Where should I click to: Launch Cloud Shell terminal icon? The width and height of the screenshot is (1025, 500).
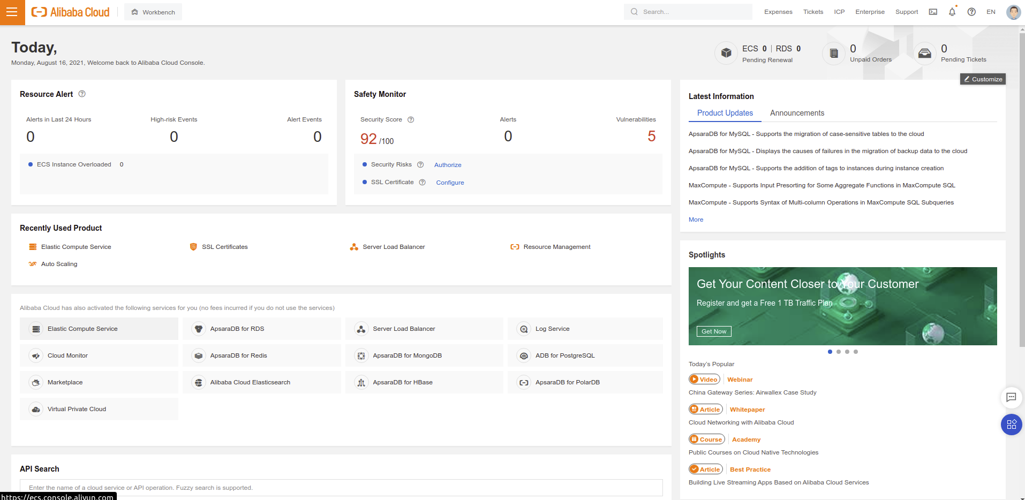[933, 12]
